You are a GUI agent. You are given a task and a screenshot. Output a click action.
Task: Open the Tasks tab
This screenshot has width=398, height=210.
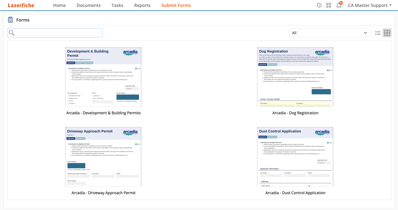tap(117, 5)
